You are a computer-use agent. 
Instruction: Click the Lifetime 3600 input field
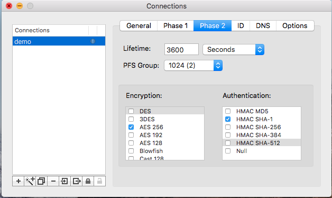(181, 50)
